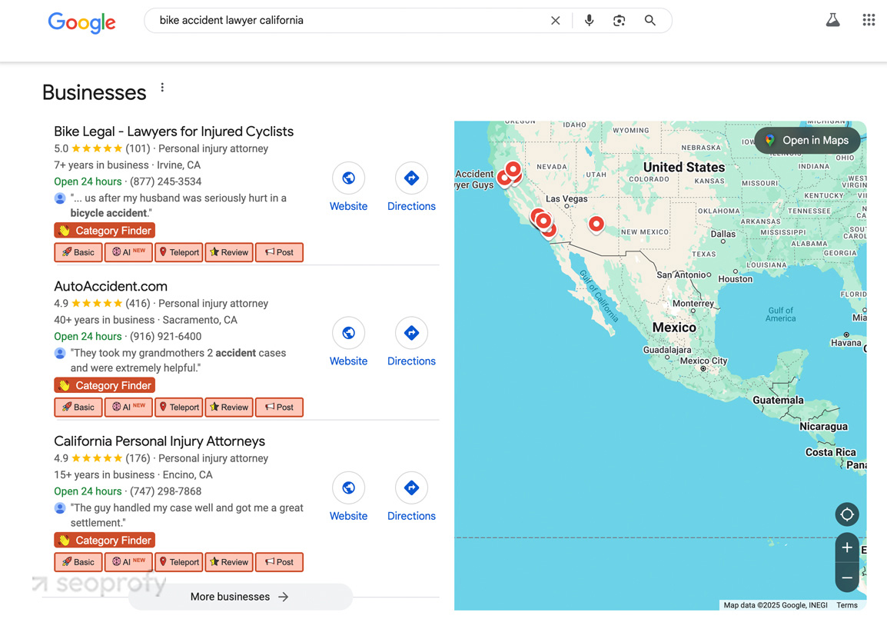This screenshot has height=629, width=887.
Task: Click the map Terms link
Action: tap(847, 605)
